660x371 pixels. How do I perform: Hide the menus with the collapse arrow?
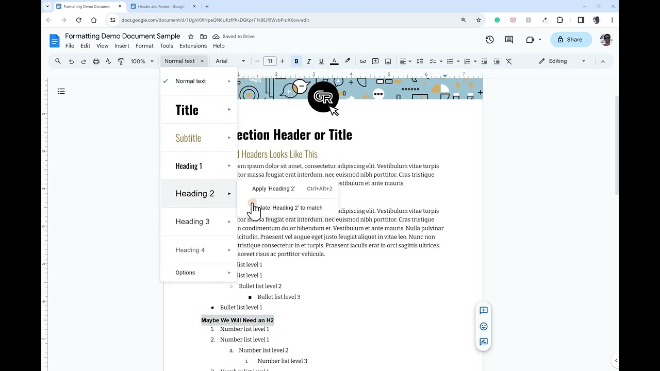coord(603,61)
